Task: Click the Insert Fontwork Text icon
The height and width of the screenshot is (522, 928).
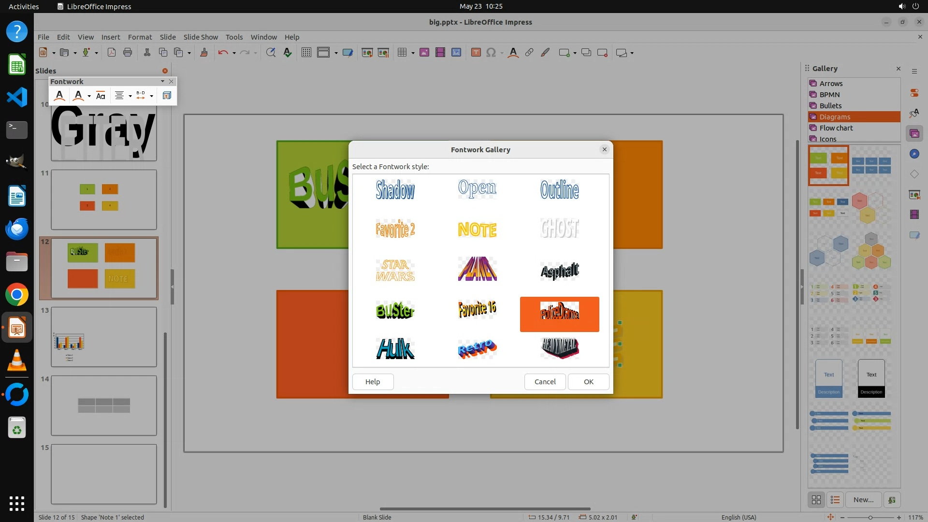Action: pos(59,96)
